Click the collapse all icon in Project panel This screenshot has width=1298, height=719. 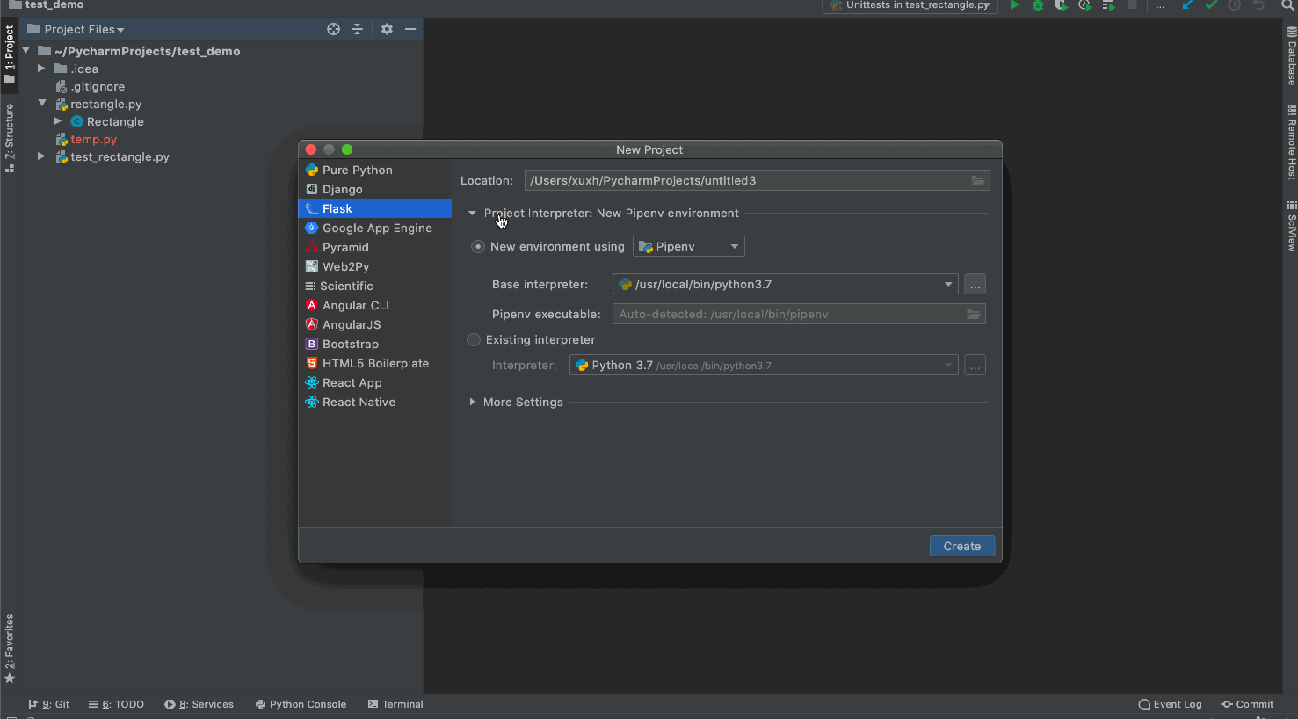click(357, 29)
